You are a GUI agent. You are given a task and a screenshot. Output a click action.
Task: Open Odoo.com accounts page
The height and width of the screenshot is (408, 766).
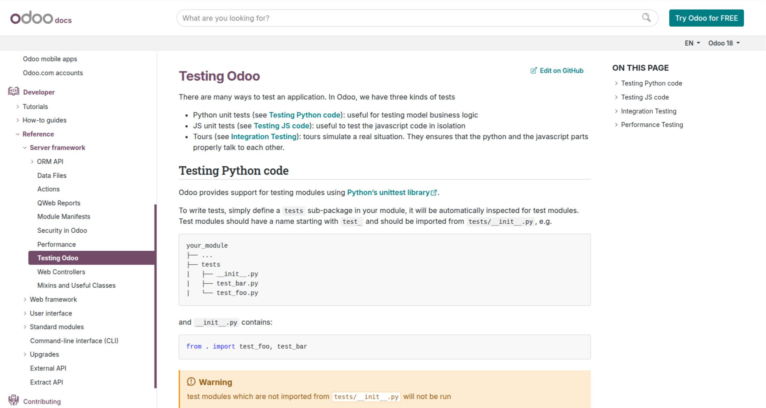[53, 73]
